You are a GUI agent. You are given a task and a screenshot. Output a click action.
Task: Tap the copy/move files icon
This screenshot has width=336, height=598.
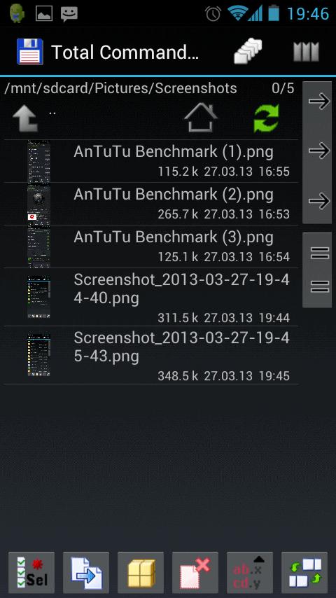click(86, 572)
